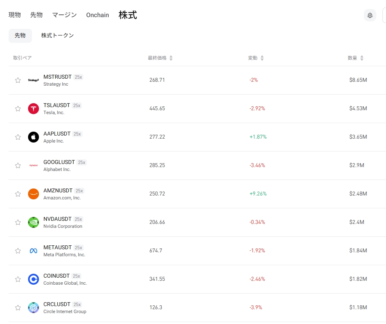Open the TSLAUSDT trading pair
The width and height of the screenshot is (386, 324).
click(x=57, y=106)
